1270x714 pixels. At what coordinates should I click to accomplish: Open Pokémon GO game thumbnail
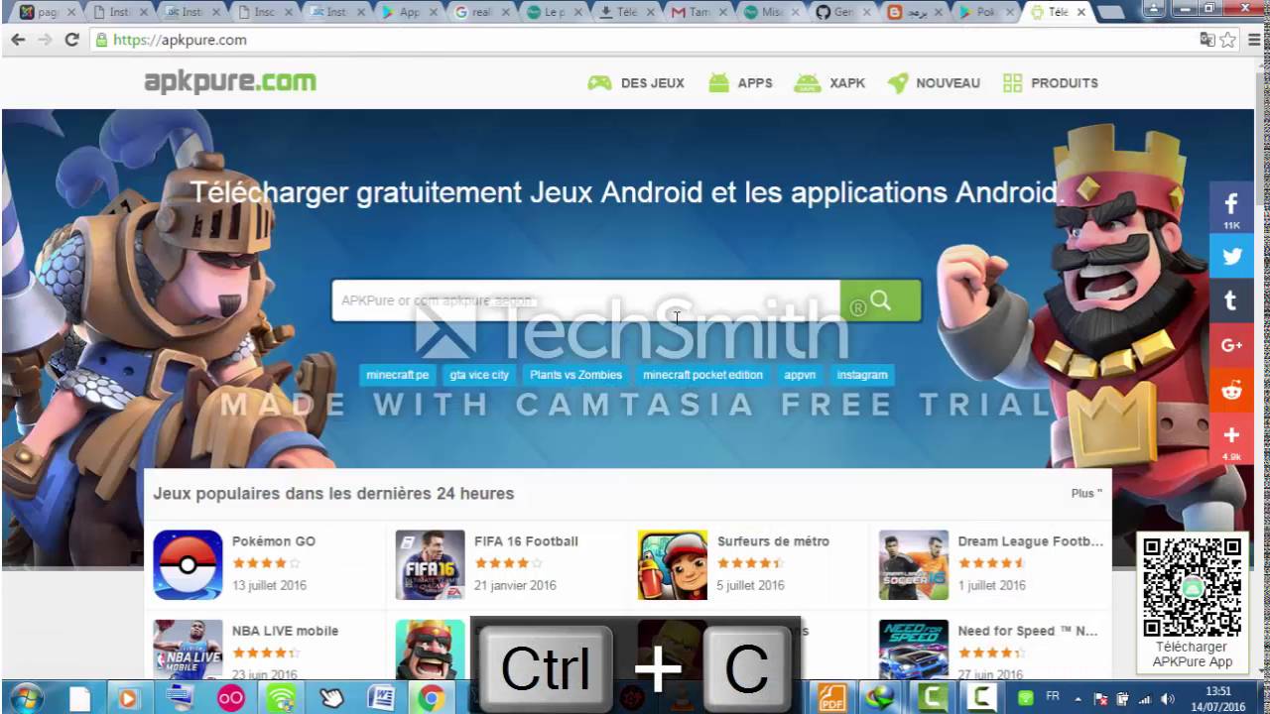click(188, 564)
